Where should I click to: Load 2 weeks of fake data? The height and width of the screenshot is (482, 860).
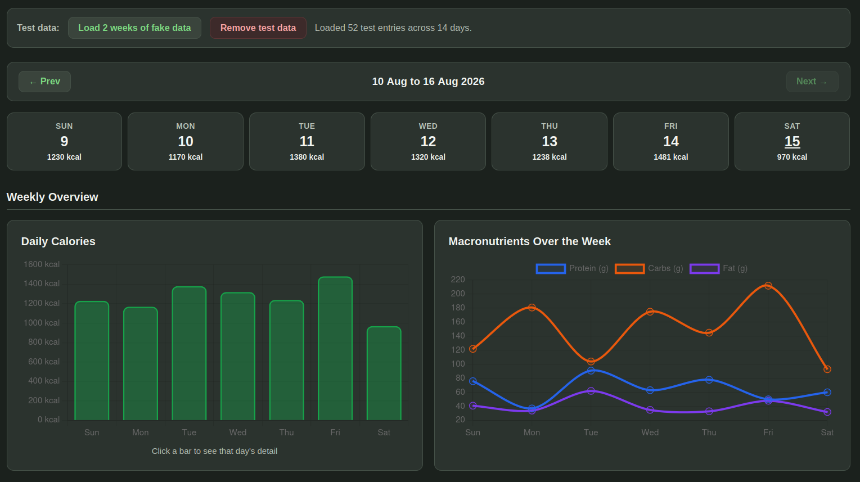point(134,28)
